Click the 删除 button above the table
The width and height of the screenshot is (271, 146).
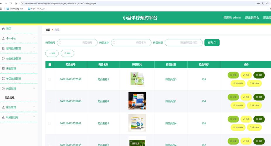[67, 53]
